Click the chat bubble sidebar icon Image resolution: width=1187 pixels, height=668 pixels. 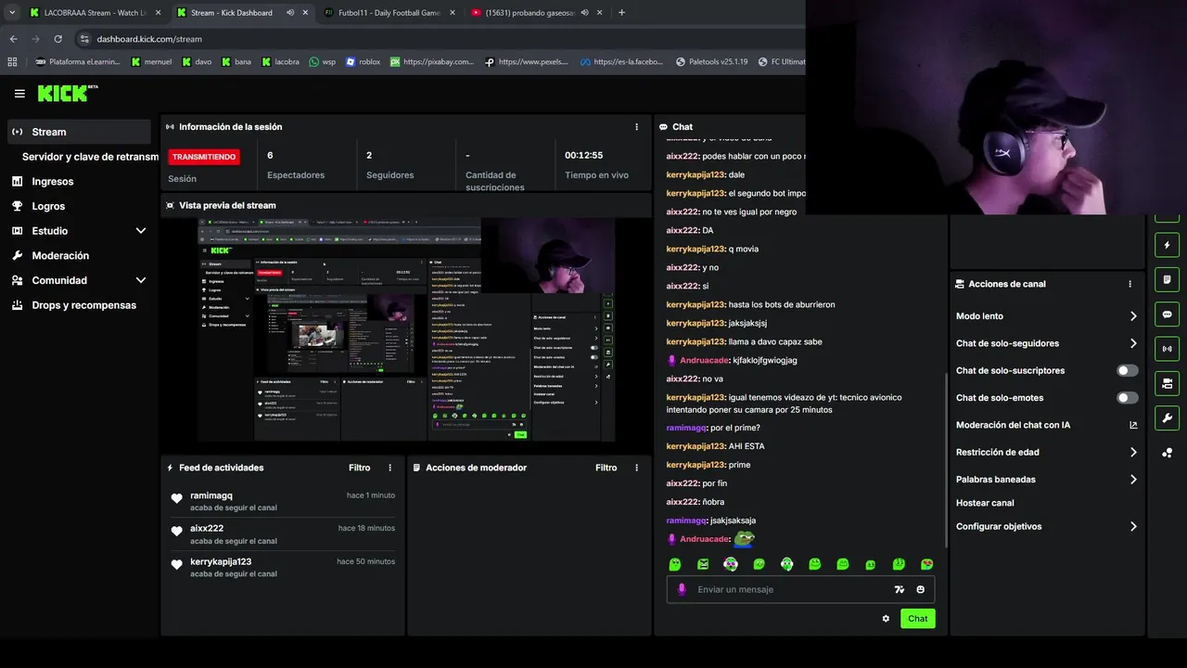1167,314
